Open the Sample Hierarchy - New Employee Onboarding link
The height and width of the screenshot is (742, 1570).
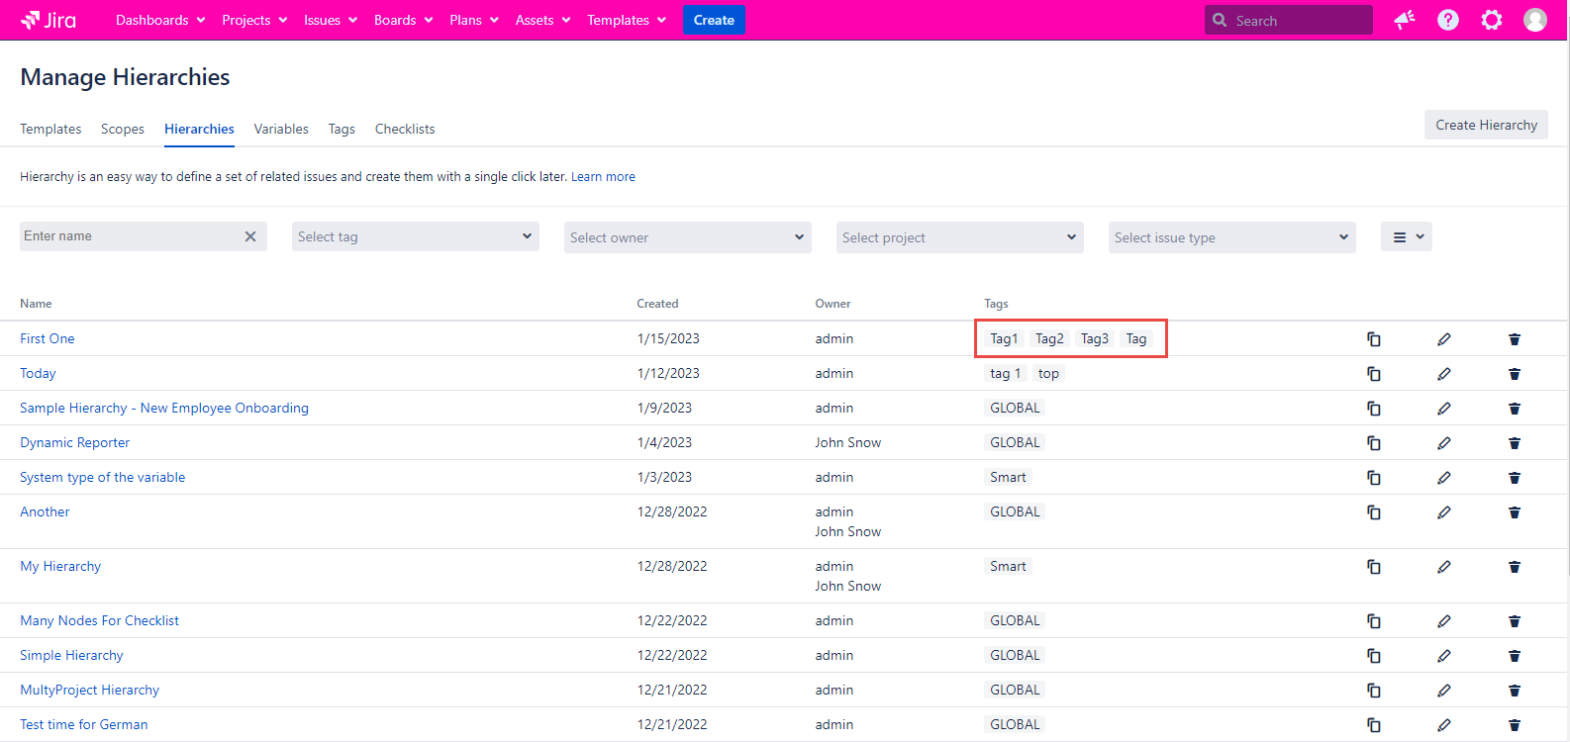164,408
